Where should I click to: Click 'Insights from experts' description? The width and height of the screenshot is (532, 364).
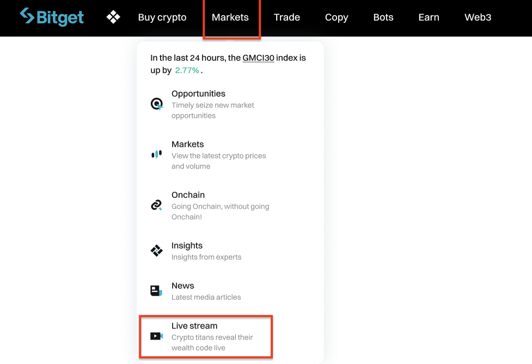pyautogui.click(x=206, y=257)
